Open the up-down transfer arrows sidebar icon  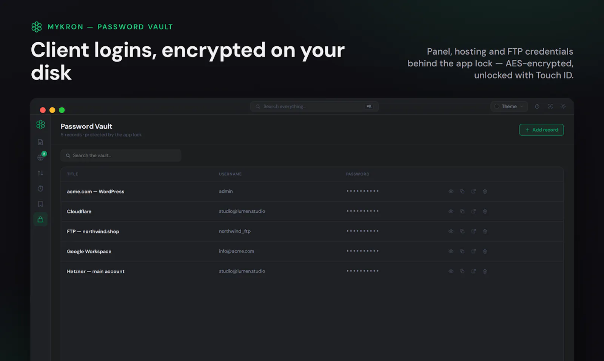pos(40,173)
